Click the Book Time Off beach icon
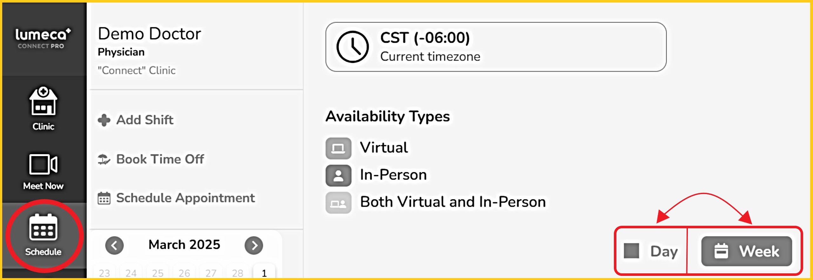Image resolution: width=813 pixels, height=280 pixels. (x=104, y=159)
